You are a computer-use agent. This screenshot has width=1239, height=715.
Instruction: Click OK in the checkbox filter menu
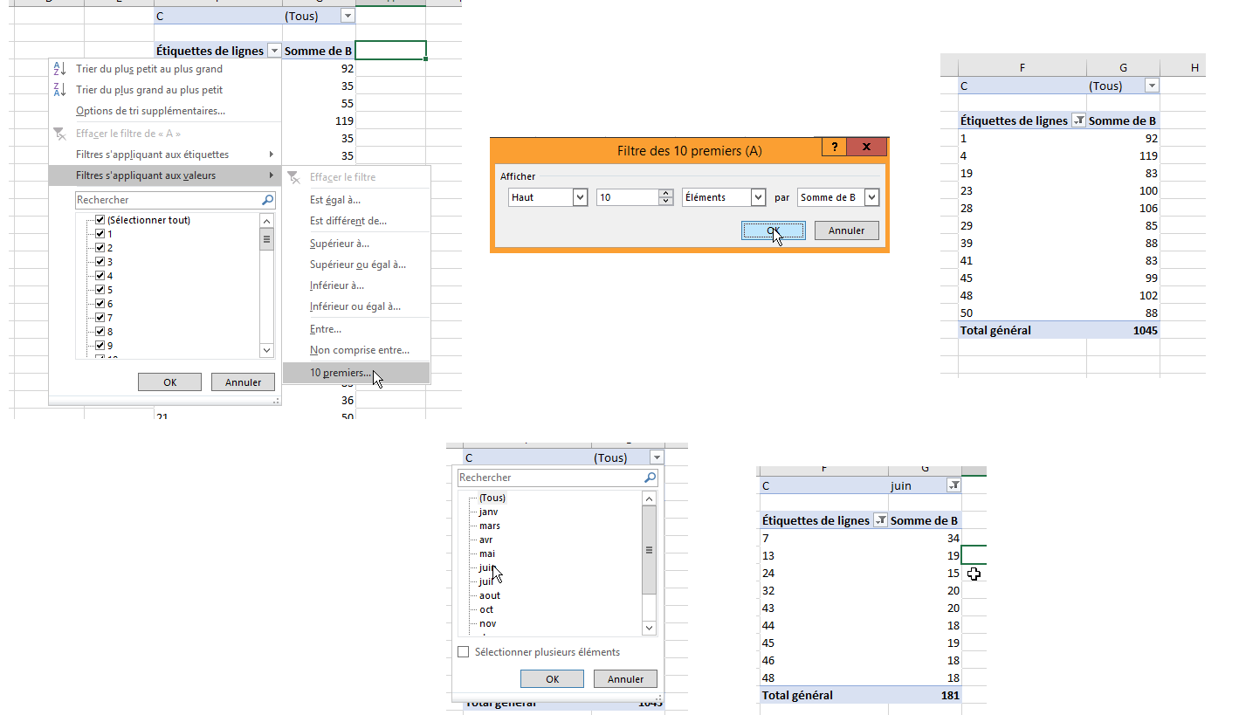click(x=169, y=382)
